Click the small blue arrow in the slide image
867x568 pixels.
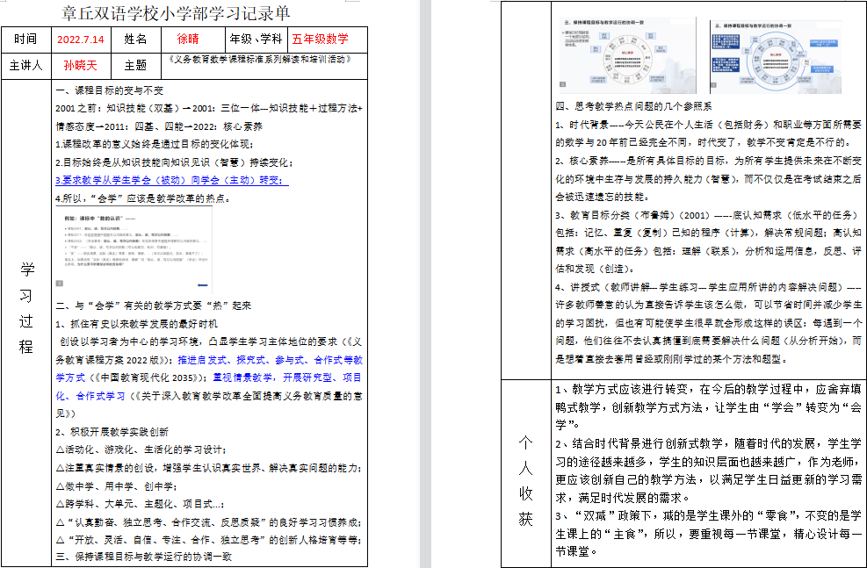[x=203, y=284]
